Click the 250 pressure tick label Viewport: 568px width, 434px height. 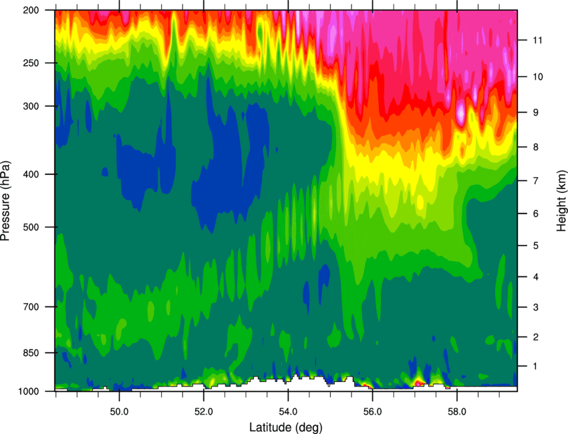click(x=31, y=63)
